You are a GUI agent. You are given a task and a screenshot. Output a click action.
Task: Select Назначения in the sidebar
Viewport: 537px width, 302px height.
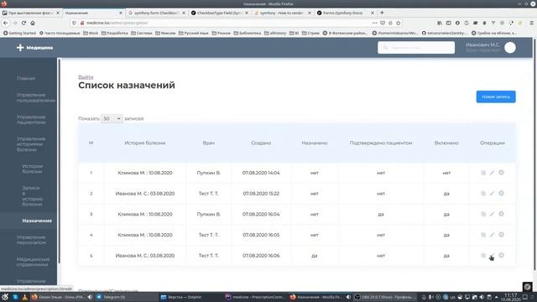point(37,221)
